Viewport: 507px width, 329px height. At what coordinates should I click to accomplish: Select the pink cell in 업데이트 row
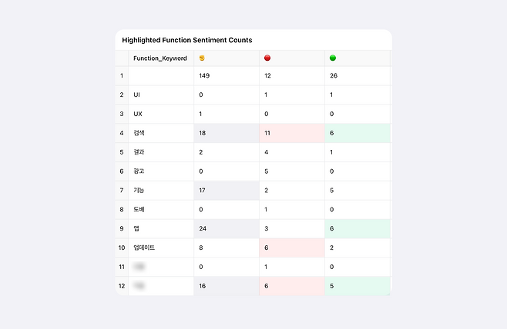[291, 248]
